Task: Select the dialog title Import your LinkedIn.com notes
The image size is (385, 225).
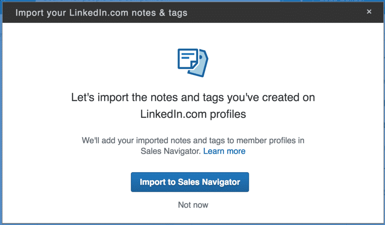Action: pos(102,13)
